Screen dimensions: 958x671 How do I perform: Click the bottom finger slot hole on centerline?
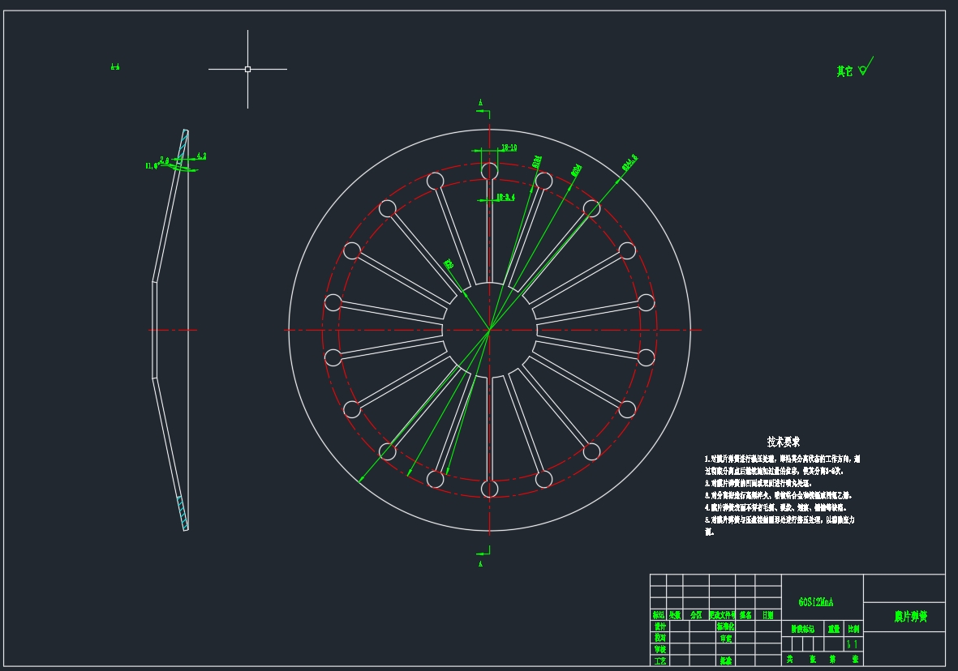point(489,489)
